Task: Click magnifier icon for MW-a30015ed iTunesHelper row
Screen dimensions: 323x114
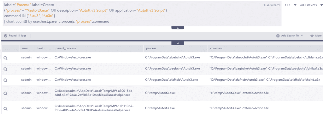Action: pos(6,94)
